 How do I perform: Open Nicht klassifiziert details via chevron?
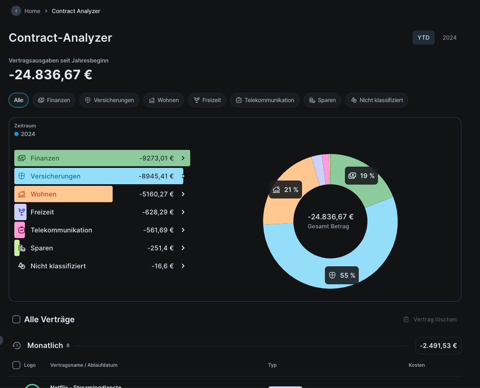tap(183, 266)
